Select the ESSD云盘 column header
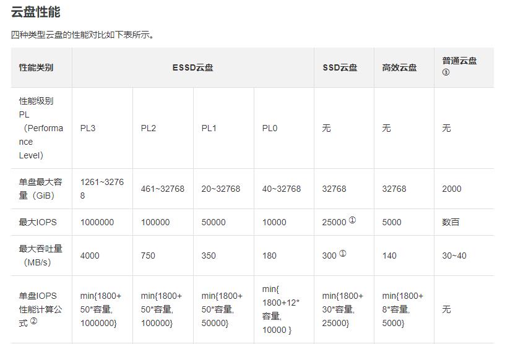505x344 pixels. (192, 67)
